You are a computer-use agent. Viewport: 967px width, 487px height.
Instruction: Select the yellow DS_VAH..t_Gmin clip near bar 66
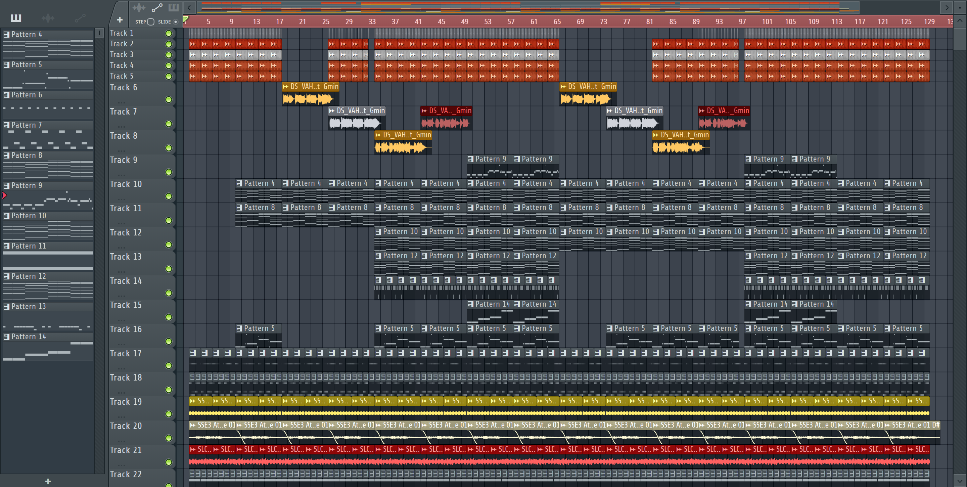tap(588, 94)
